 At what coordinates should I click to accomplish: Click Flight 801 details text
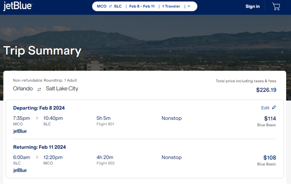(105, 124)
